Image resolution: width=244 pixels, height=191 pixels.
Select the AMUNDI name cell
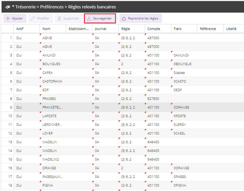(x=53, y=55)
